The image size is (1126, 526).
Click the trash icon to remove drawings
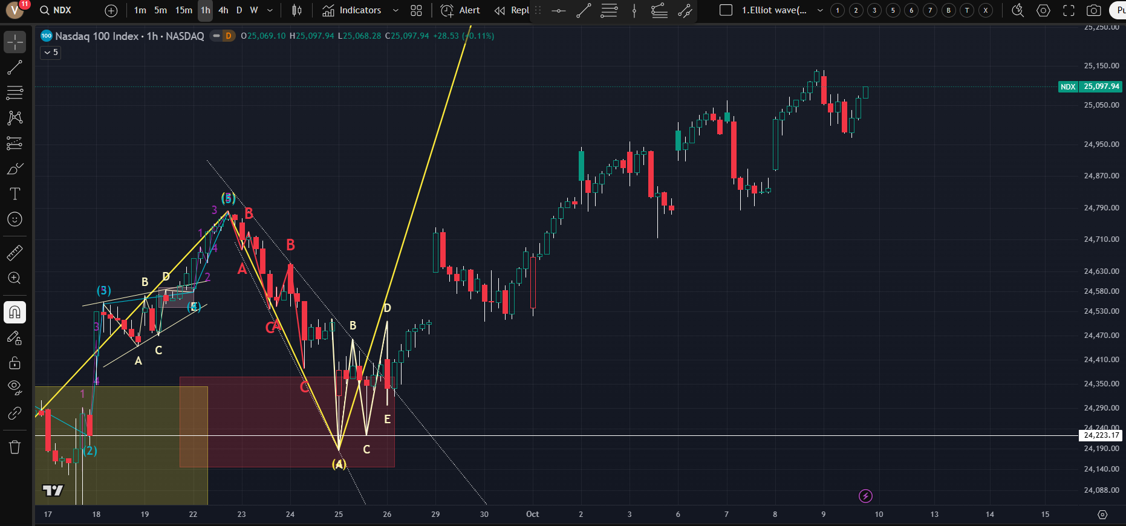click(x=15, y=447)
